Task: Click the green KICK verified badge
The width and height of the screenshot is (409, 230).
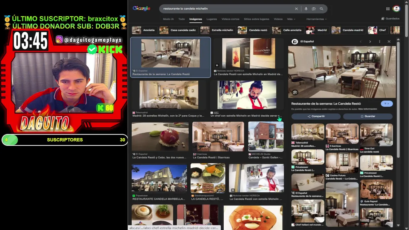Action: pos(92,49)
